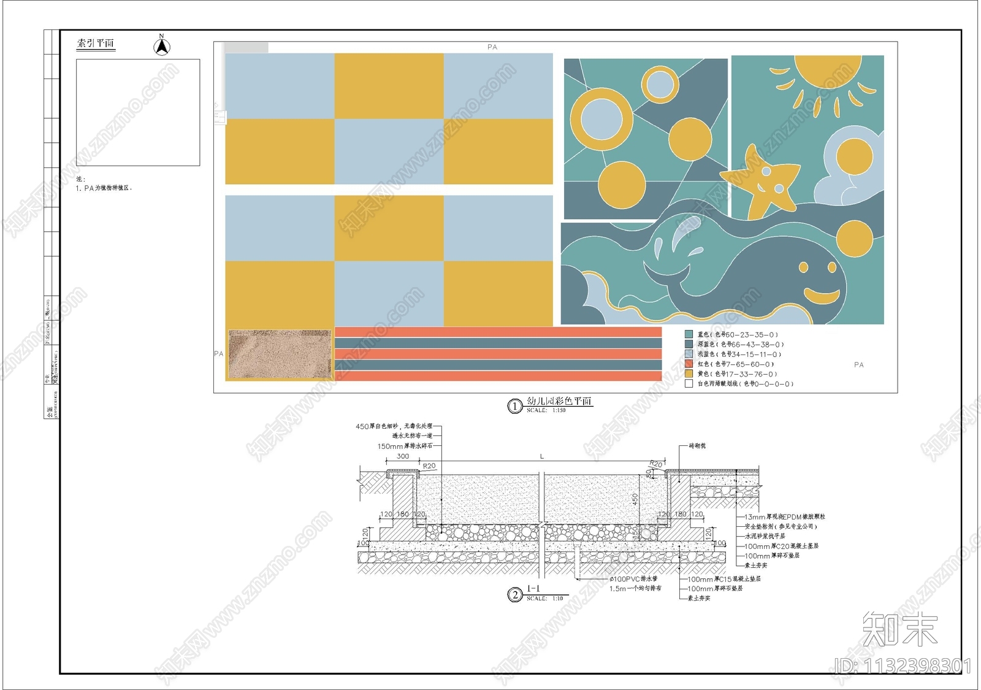Click the north arrow compass symbol
This screenshot has width=981, height=690.
tap(162, 45)
